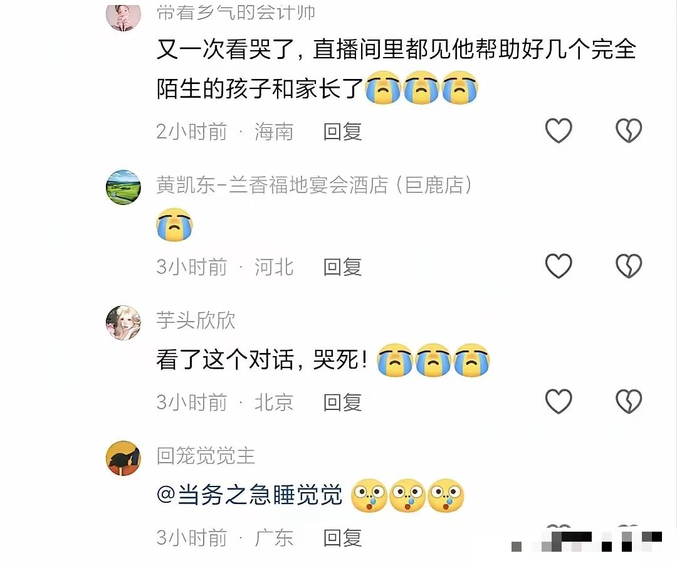Viewport: 677px width, 563px height.
Task: View avatar of 带有乡气的会计帅
Action: point(123,18)
